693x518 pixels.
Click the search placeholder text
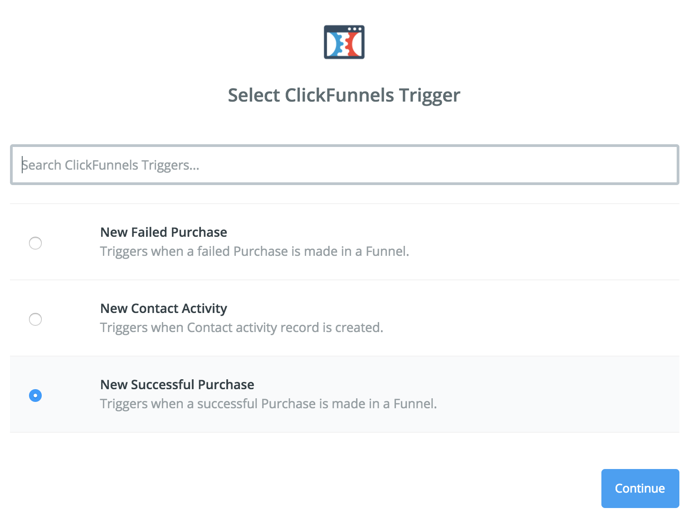[x=111, y=165]
